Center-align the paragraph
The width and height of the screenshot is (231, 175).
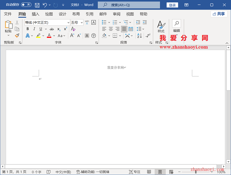coord(111,29)
